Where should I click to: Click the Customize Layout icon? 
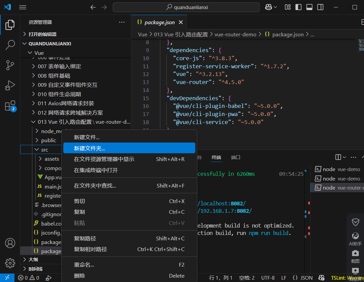pos(288,7)
